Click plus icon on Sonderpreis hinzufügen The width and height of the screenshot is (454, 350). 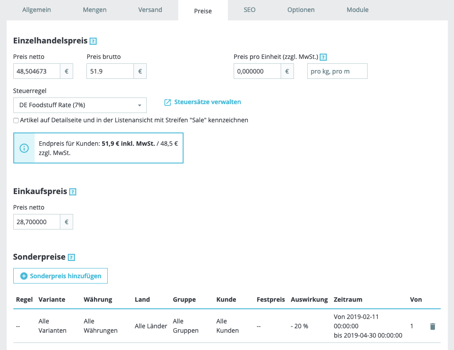(24, 276)
